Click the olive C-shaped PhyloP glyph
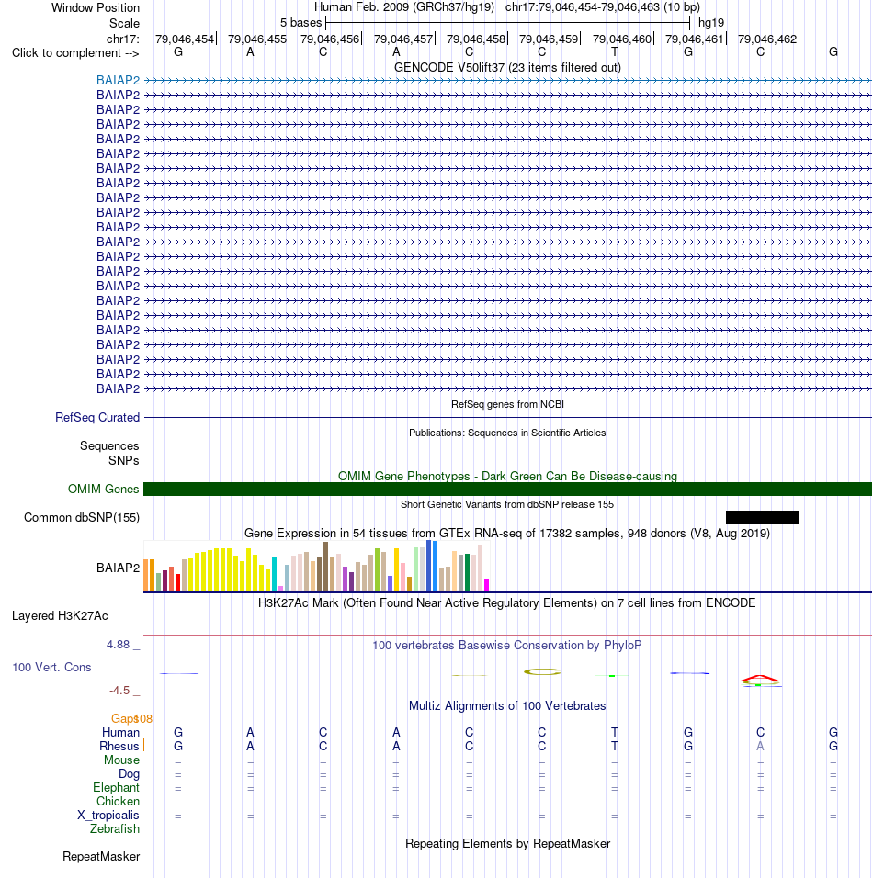This screenshot has width=873, height=878. coord(542,671)
